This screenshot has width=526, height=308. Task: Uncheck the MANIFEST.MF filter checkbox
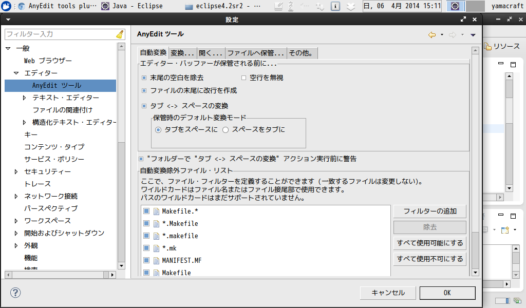(x=146, y=260)
